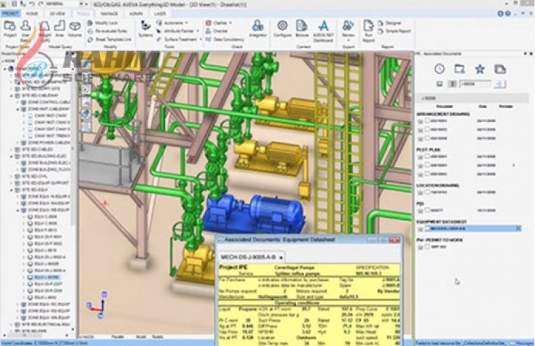Image resolution: width=535 pixels, height=346 pixels.
Task: Switch to the ADMIN ribbon tab
Action: pyautogui.click(x=136, y=14)
